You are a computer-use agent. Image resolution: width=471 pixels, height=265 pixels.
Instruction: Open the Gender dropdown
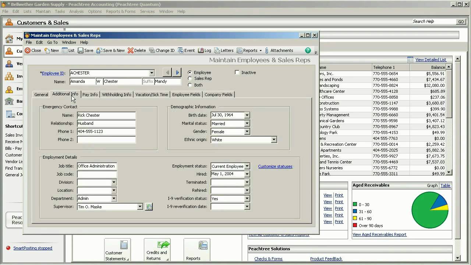[x=247, y=132]
